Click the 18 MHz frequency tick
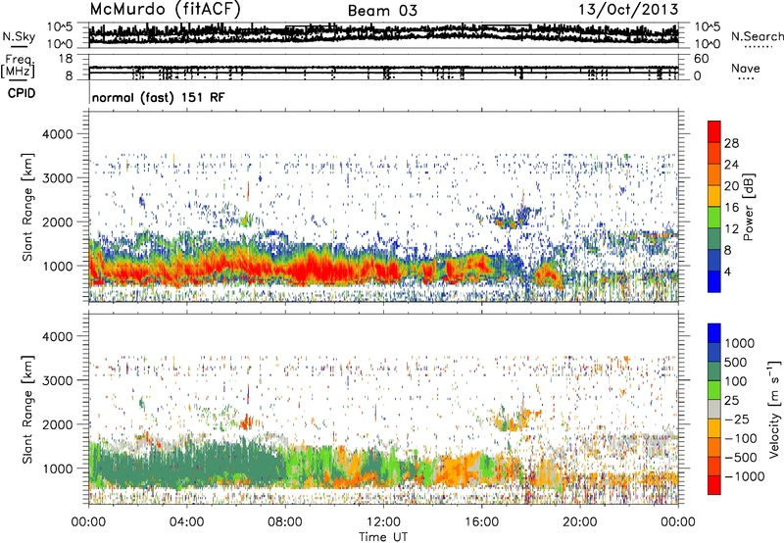Viewport: 784px width, 543px height. click(x=66, y=59)
